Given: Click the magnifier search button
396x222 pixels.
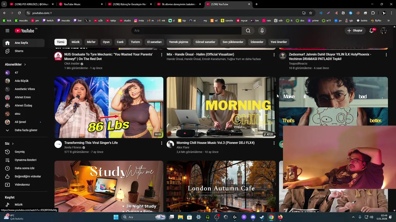Looking at the screenshot, I should tap(248, 31).
